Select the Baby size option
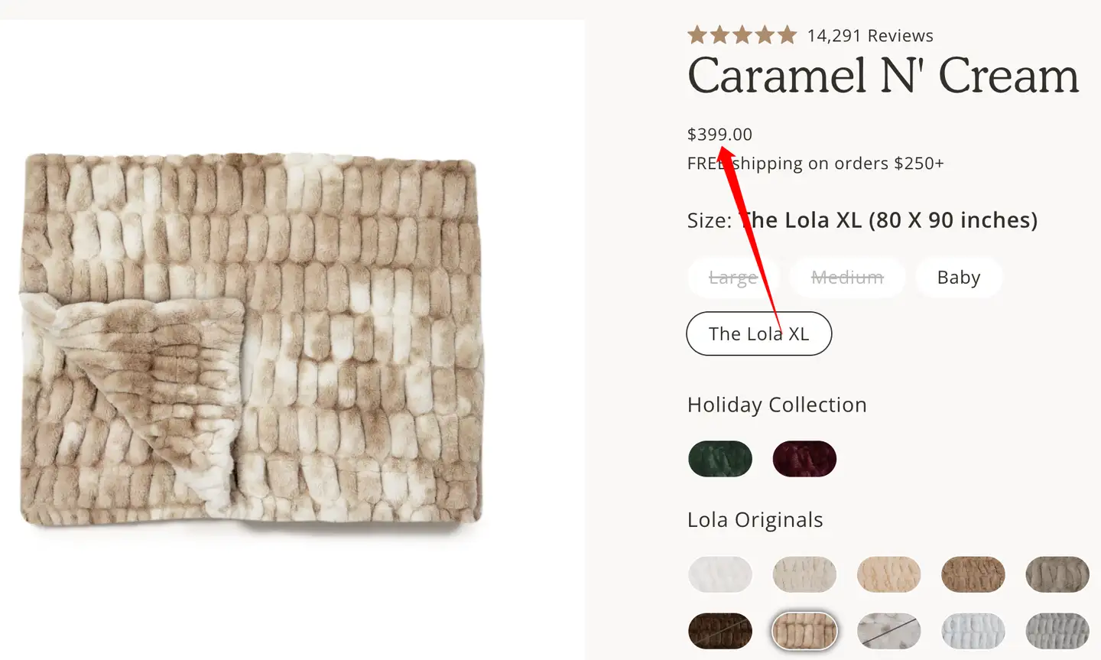1101x660 pixels. click(x=958, y=278)
